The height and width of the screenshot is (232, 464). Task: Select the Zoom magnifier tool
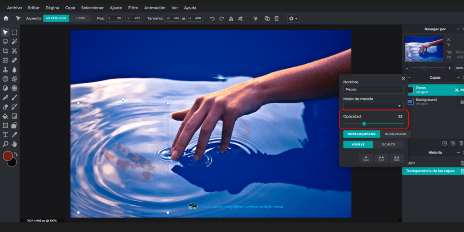5,144
